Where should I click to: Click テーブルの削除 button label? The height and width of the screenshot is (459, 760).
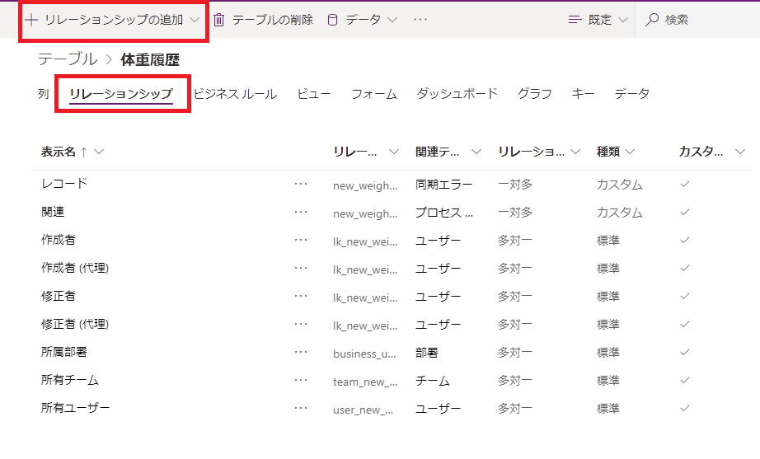[x=272, y=20]
